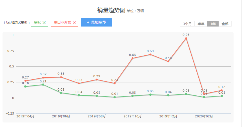This screenshot has width=242, height=127.
Task: Click the -0.25 y-axis label
Action: [x=10, y=113]
